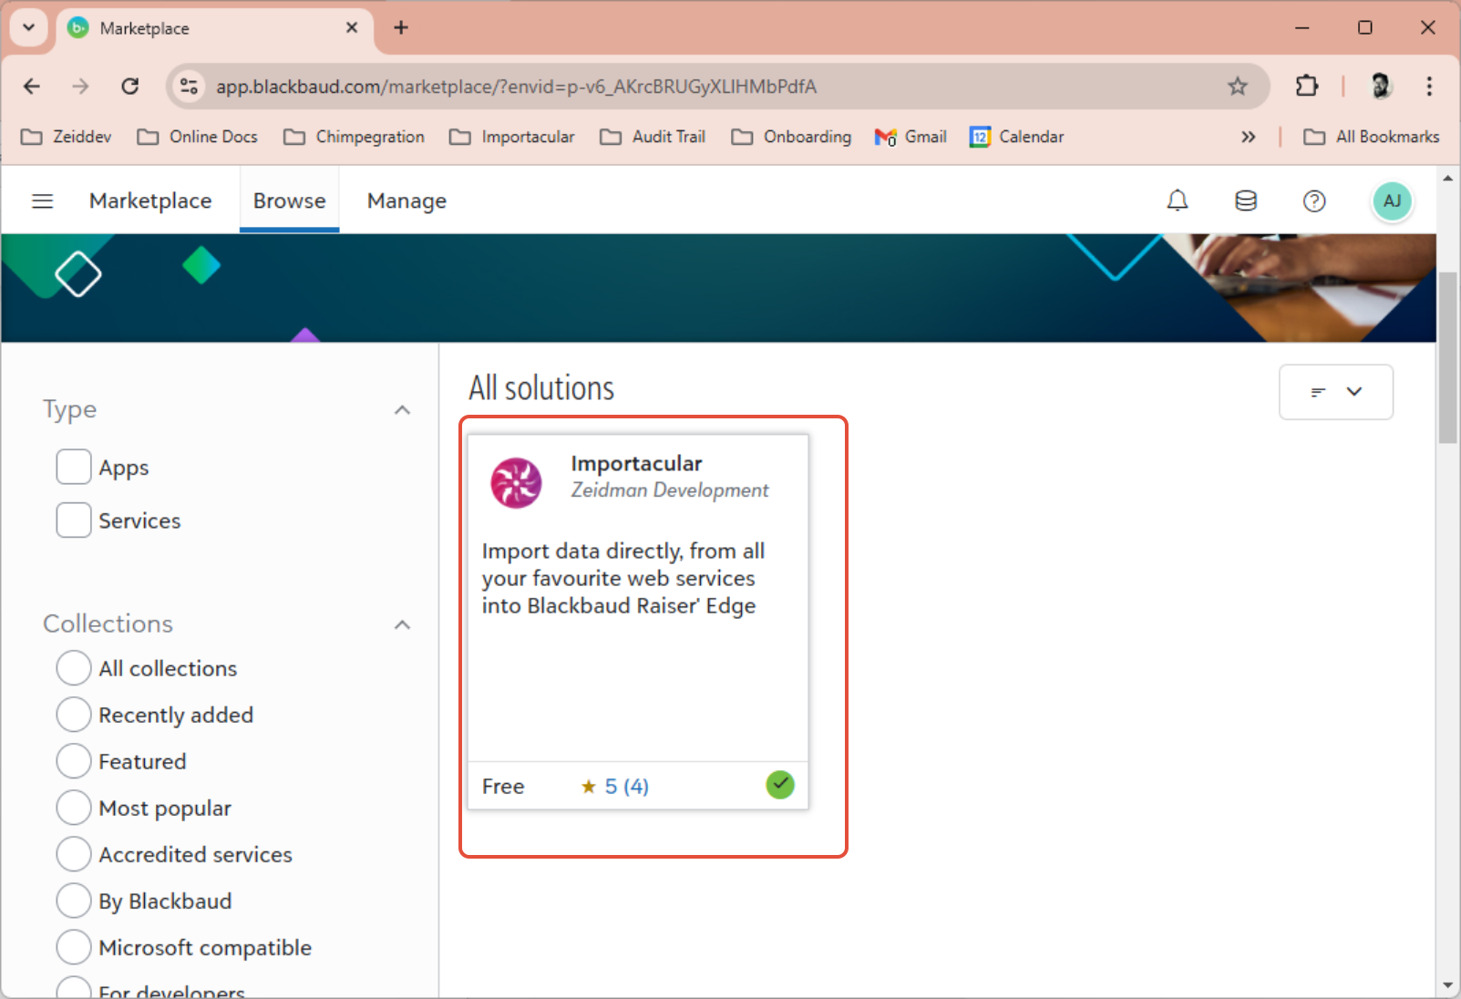Screen dimensions: 1461x999
Task: Open a new browser tab
Action: (401, 27)
